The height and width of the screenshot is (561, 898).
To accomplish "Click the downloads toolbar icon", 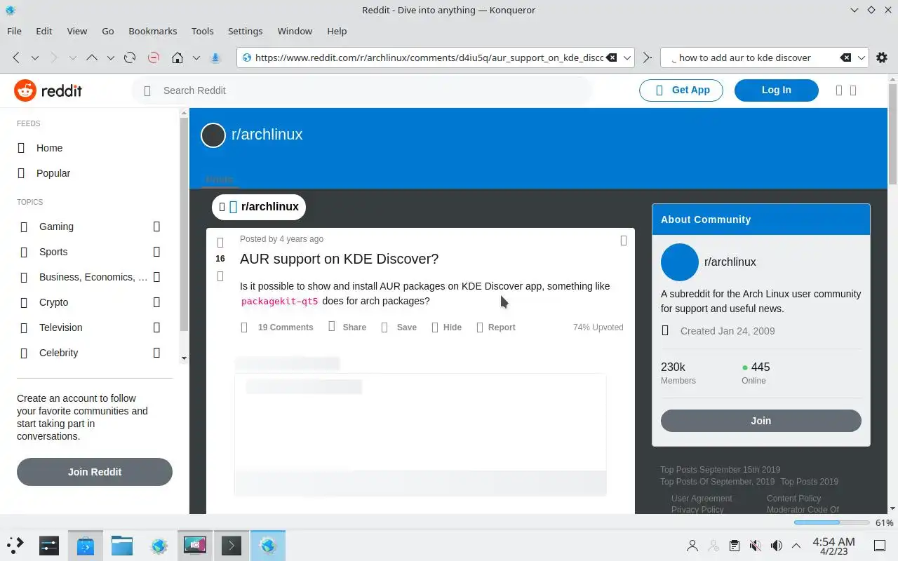I will (x=216, y=58).
